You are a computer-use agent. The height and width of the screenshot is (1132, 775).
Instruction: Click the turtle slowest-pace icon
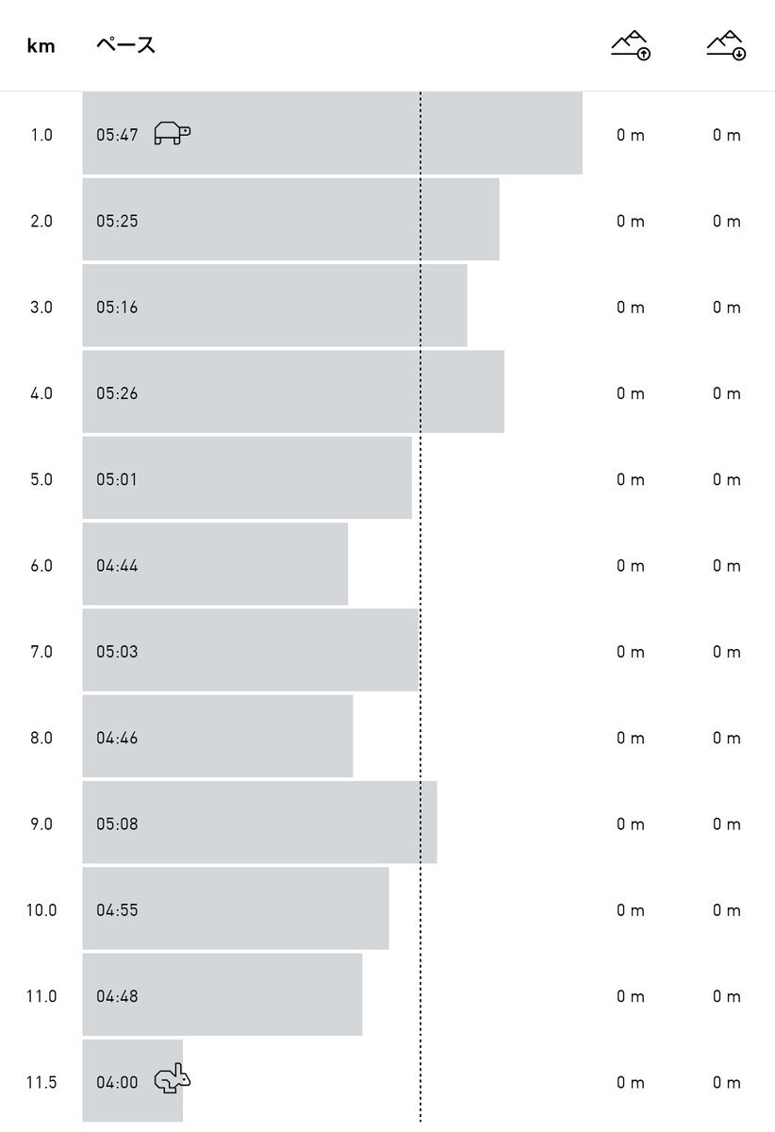click(x=172, y=133)
